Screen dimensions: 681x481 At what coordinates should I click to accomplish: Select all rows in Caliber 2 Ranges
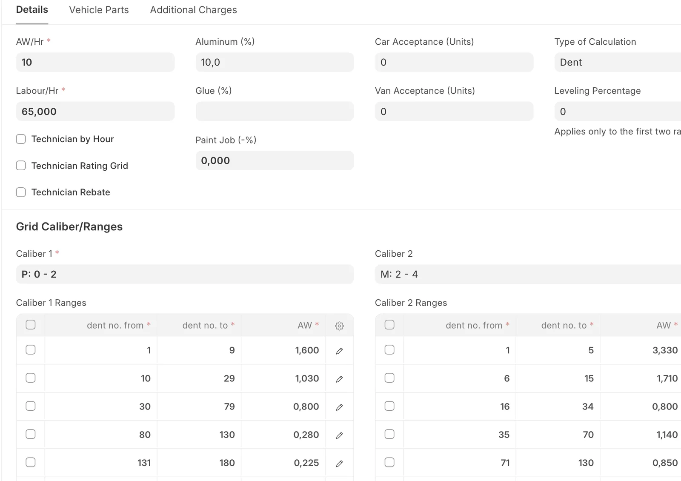coord(389,325)
